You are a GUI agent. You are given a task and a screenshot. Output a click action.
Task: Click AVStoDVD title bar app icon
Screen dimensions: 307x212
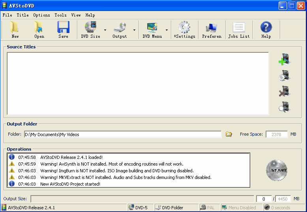pyautogui.click(x=4, y=6)
